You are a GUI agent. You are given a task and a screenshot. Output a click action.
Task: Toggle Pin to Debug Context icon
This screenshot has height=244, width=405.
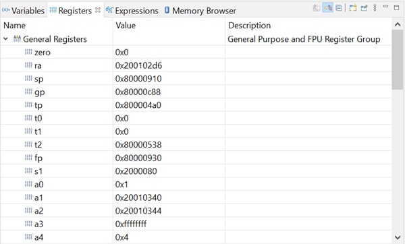(x=364, y=8)
